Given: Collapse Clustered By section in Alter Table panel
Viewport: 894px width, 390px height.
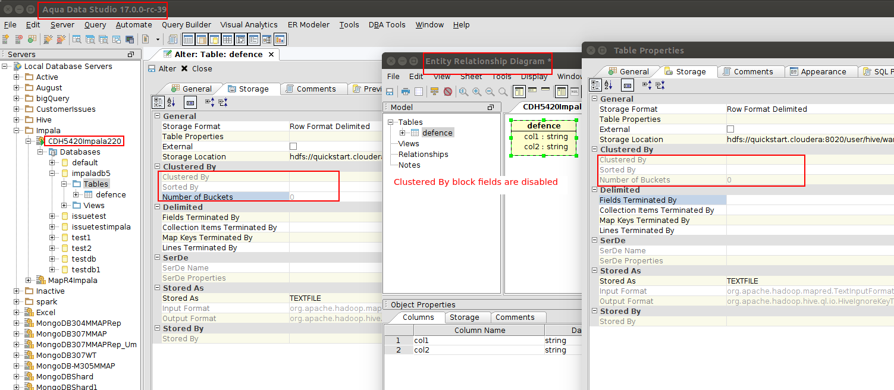Looking at the screenshot, I should tap(157, 167).
